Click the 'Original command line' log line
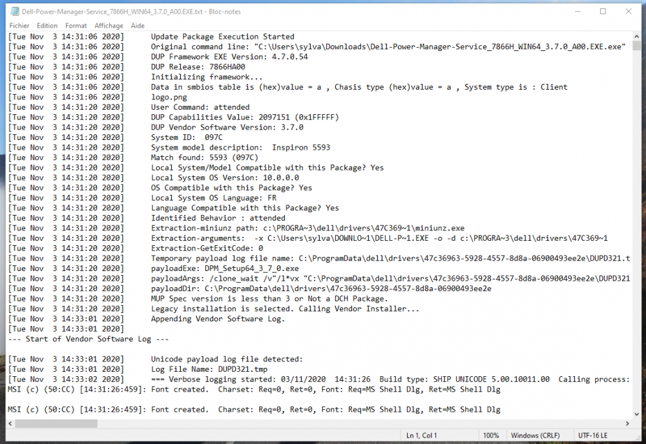The image size is (646, 444). pos(388,47)
